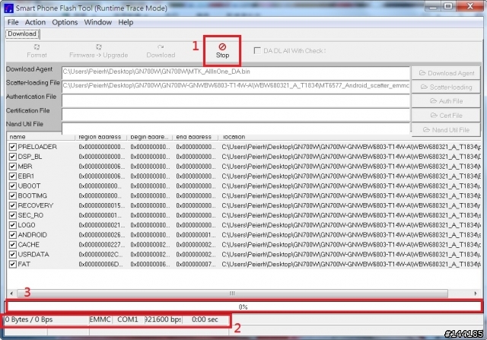The image size is (487, 340).
Task: Click the '0:00 sec' status bar timer
Action: (x=205, y=319)
